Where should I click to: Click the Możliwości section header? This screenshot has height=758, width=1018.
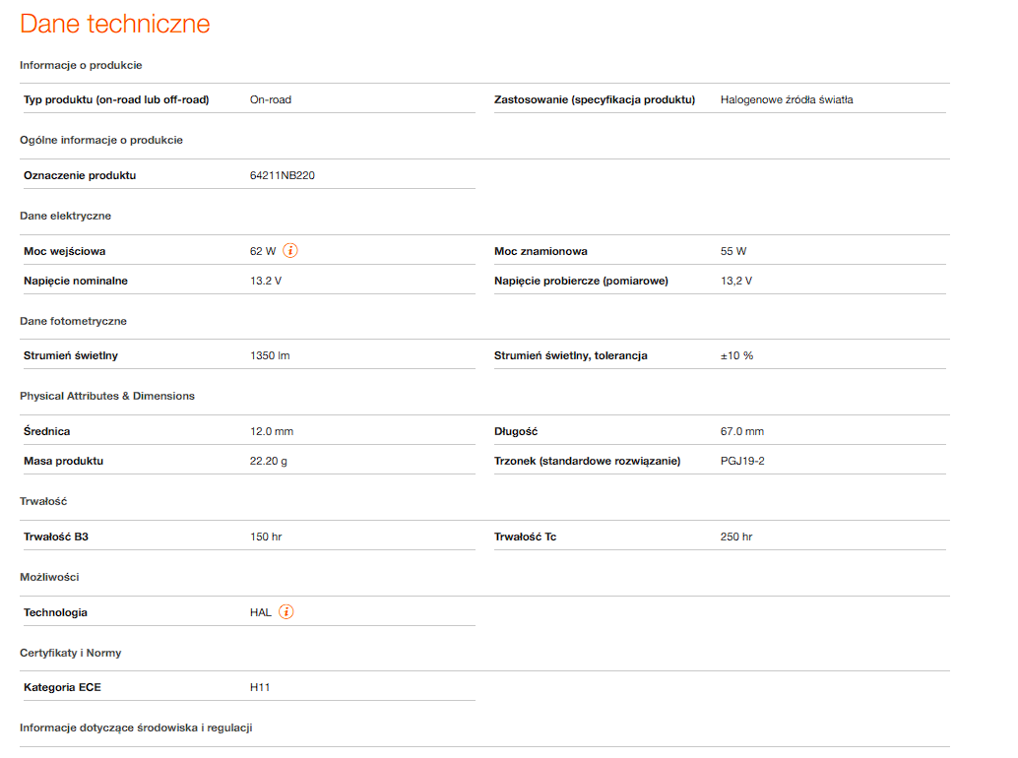(49, 577)
